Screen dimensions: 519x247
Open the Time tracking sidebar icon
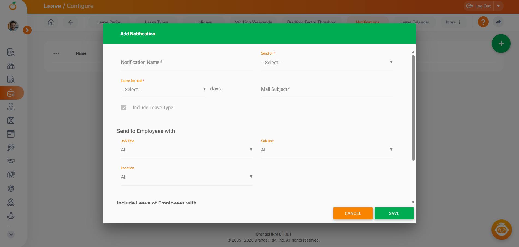click(11, 107)
